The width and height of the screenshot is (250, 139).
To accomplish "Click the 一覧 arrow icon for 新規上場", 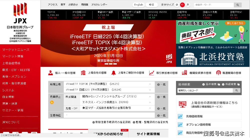I will 158,85.
